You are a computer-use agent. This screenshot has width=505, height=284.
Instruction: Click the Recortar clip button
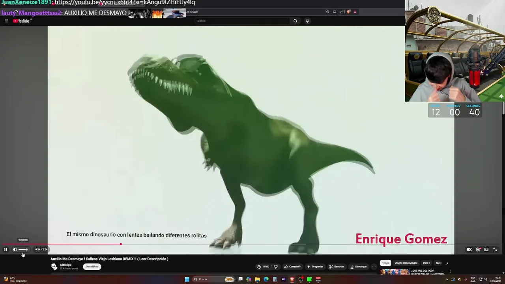[x=337, y=267]
